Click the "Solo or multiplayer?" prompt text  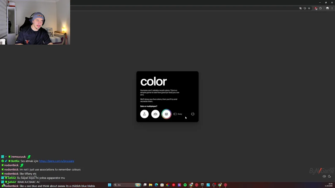tap(149, 106)
